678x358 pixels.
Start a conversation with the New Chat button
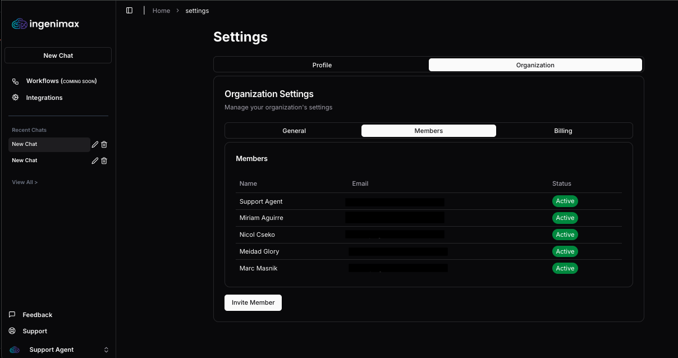[x=58, y=56]
